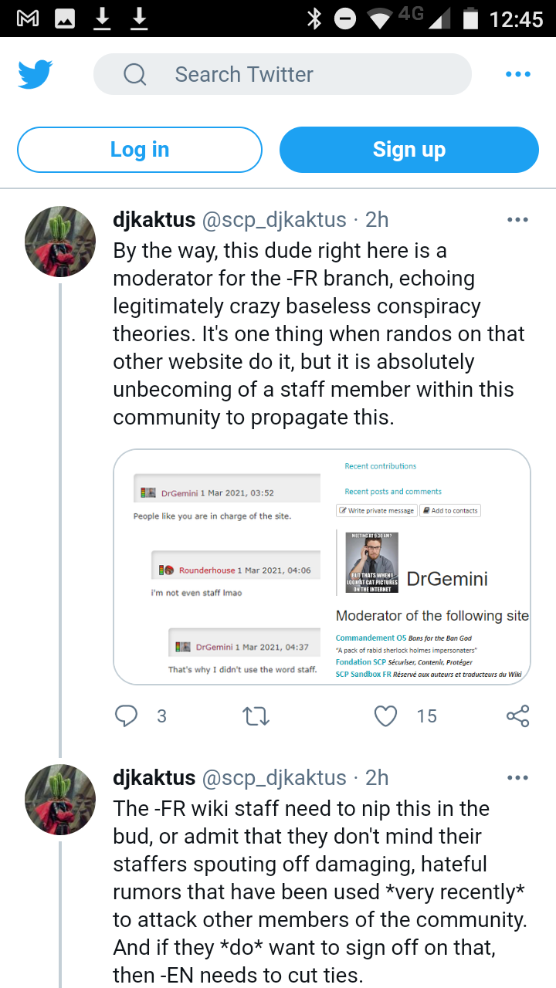Tap the first download notification icon
This screenshot has height=988, width=556.
tap(102, 19)
